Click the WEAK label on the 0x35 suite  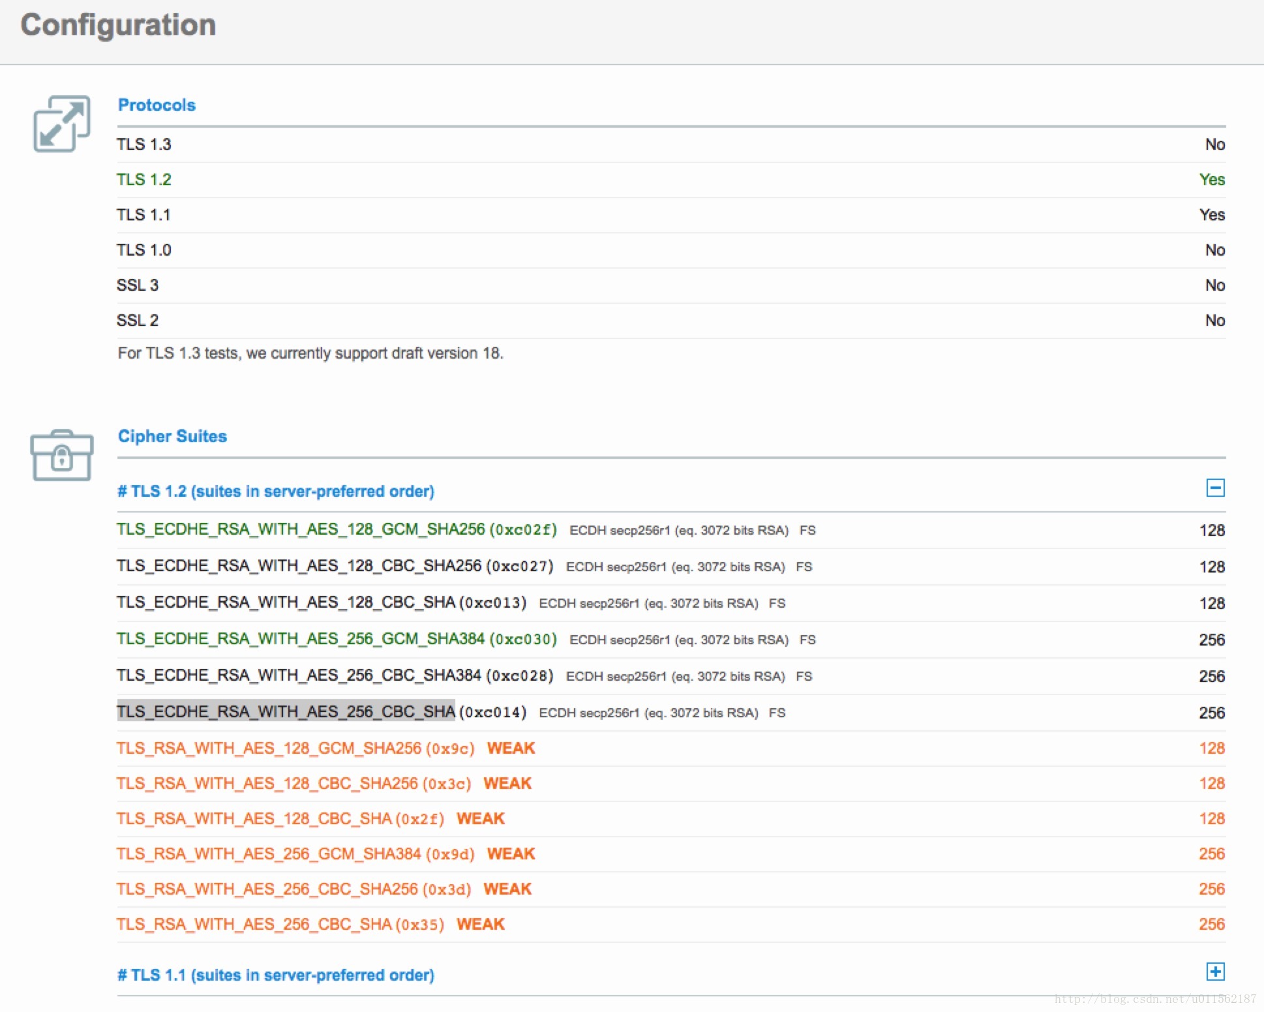click(481, 925)
